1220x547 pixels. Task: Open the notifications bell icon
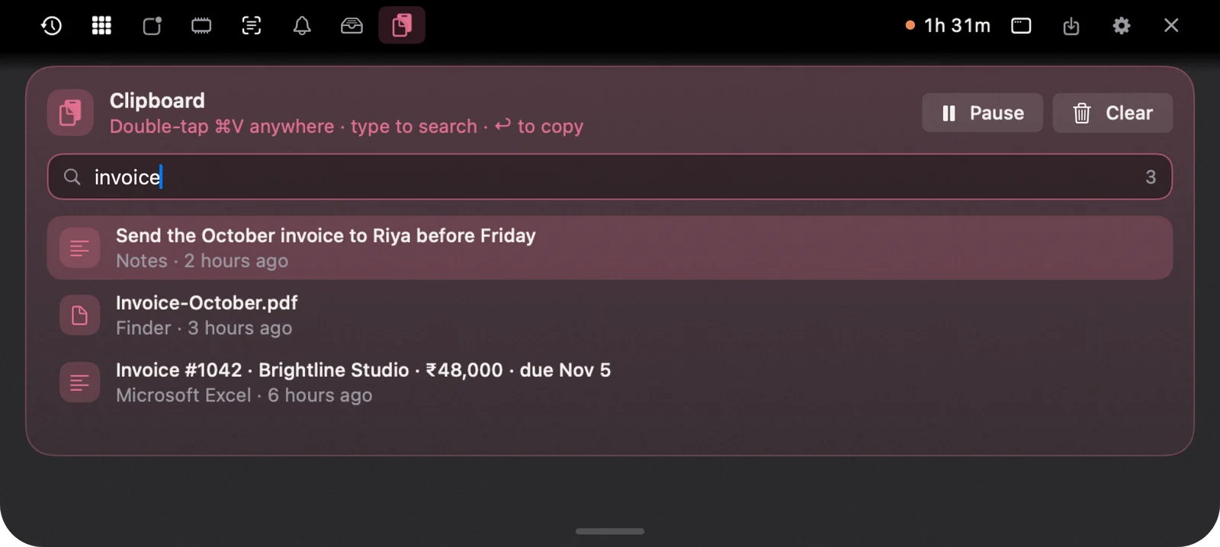[x=302, y=26]
